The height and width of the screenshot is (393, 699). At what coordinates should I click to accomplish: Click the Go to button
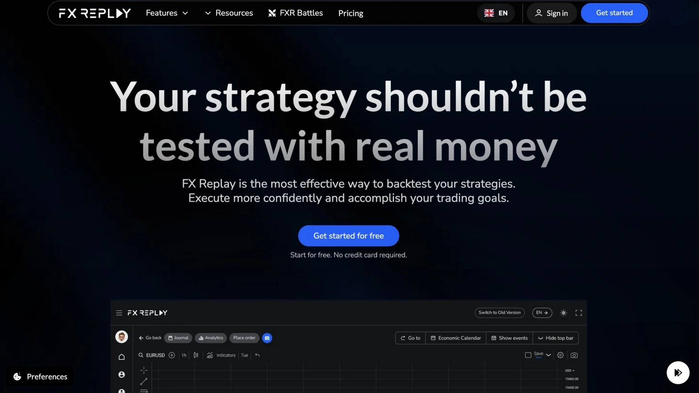pyautogui.click(x=410, y=338)
